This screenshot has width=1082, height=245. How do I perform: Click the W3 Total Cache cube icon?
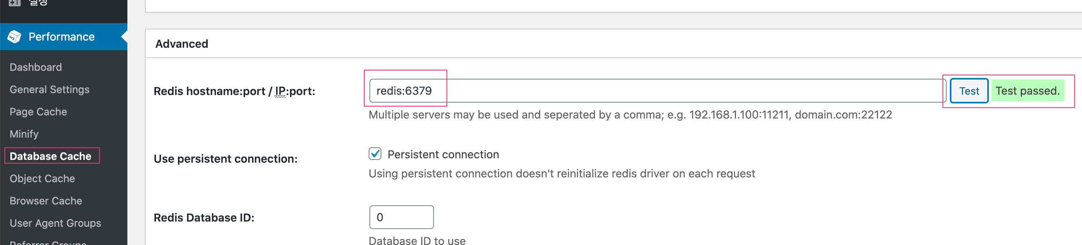[14, 37]
